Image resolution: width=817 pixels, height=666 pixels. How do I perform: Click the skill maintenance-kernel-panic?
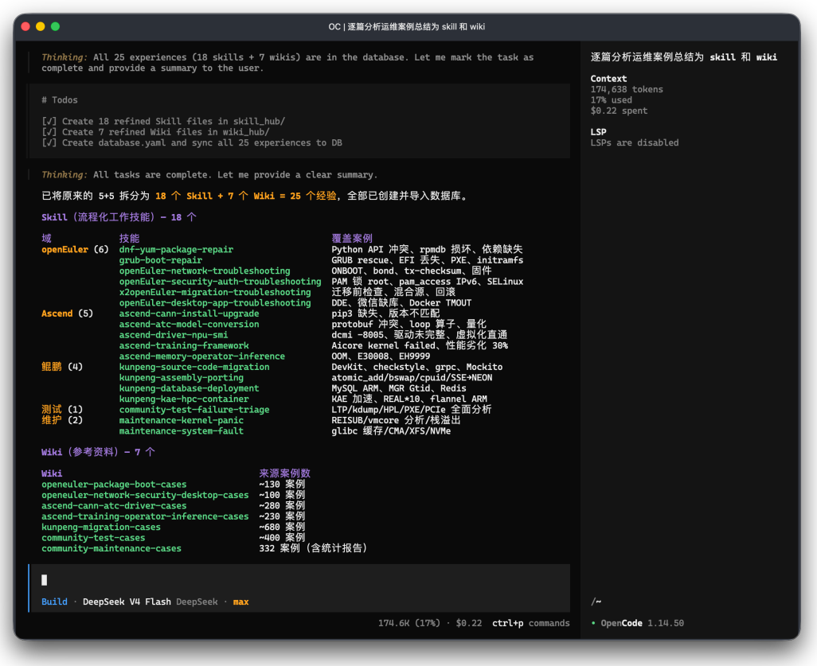point(182,420)
